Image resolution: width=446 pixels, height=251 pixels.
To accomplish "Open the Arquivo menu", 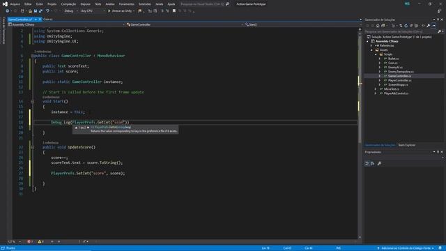I will (15, 4).
